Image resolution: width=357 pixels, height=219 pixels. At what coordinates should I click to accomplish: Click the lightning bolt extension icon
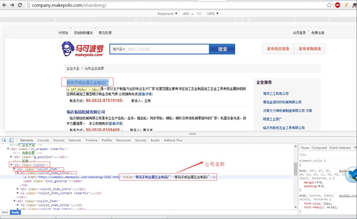click(x=346, y=5)
